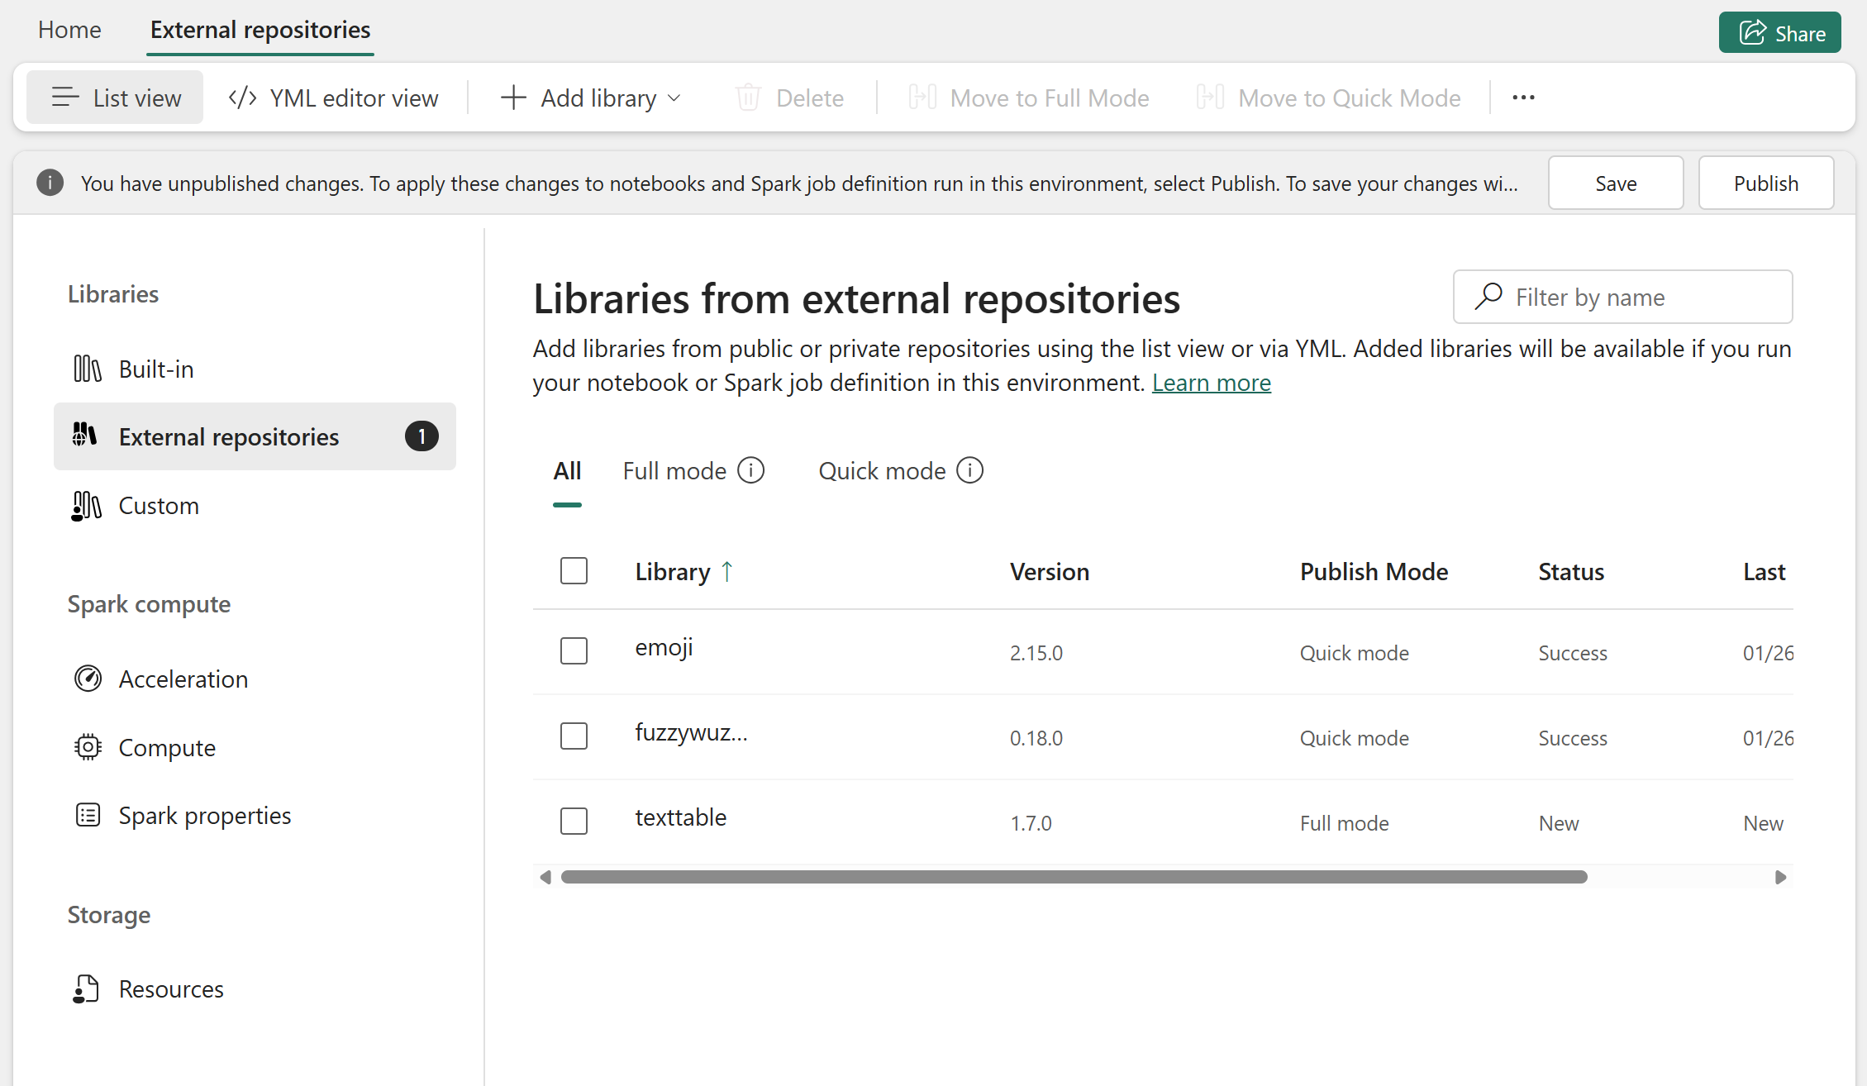Click the Resources file icon

(x=86, y=988)
